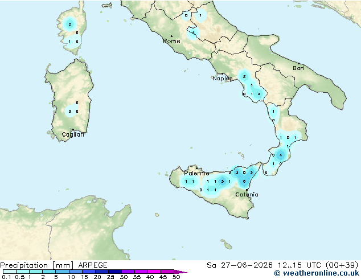Click the 12..15 UTC time text
Screen dimensions: 361x279
pyautogui.click(x=300, y=265)
